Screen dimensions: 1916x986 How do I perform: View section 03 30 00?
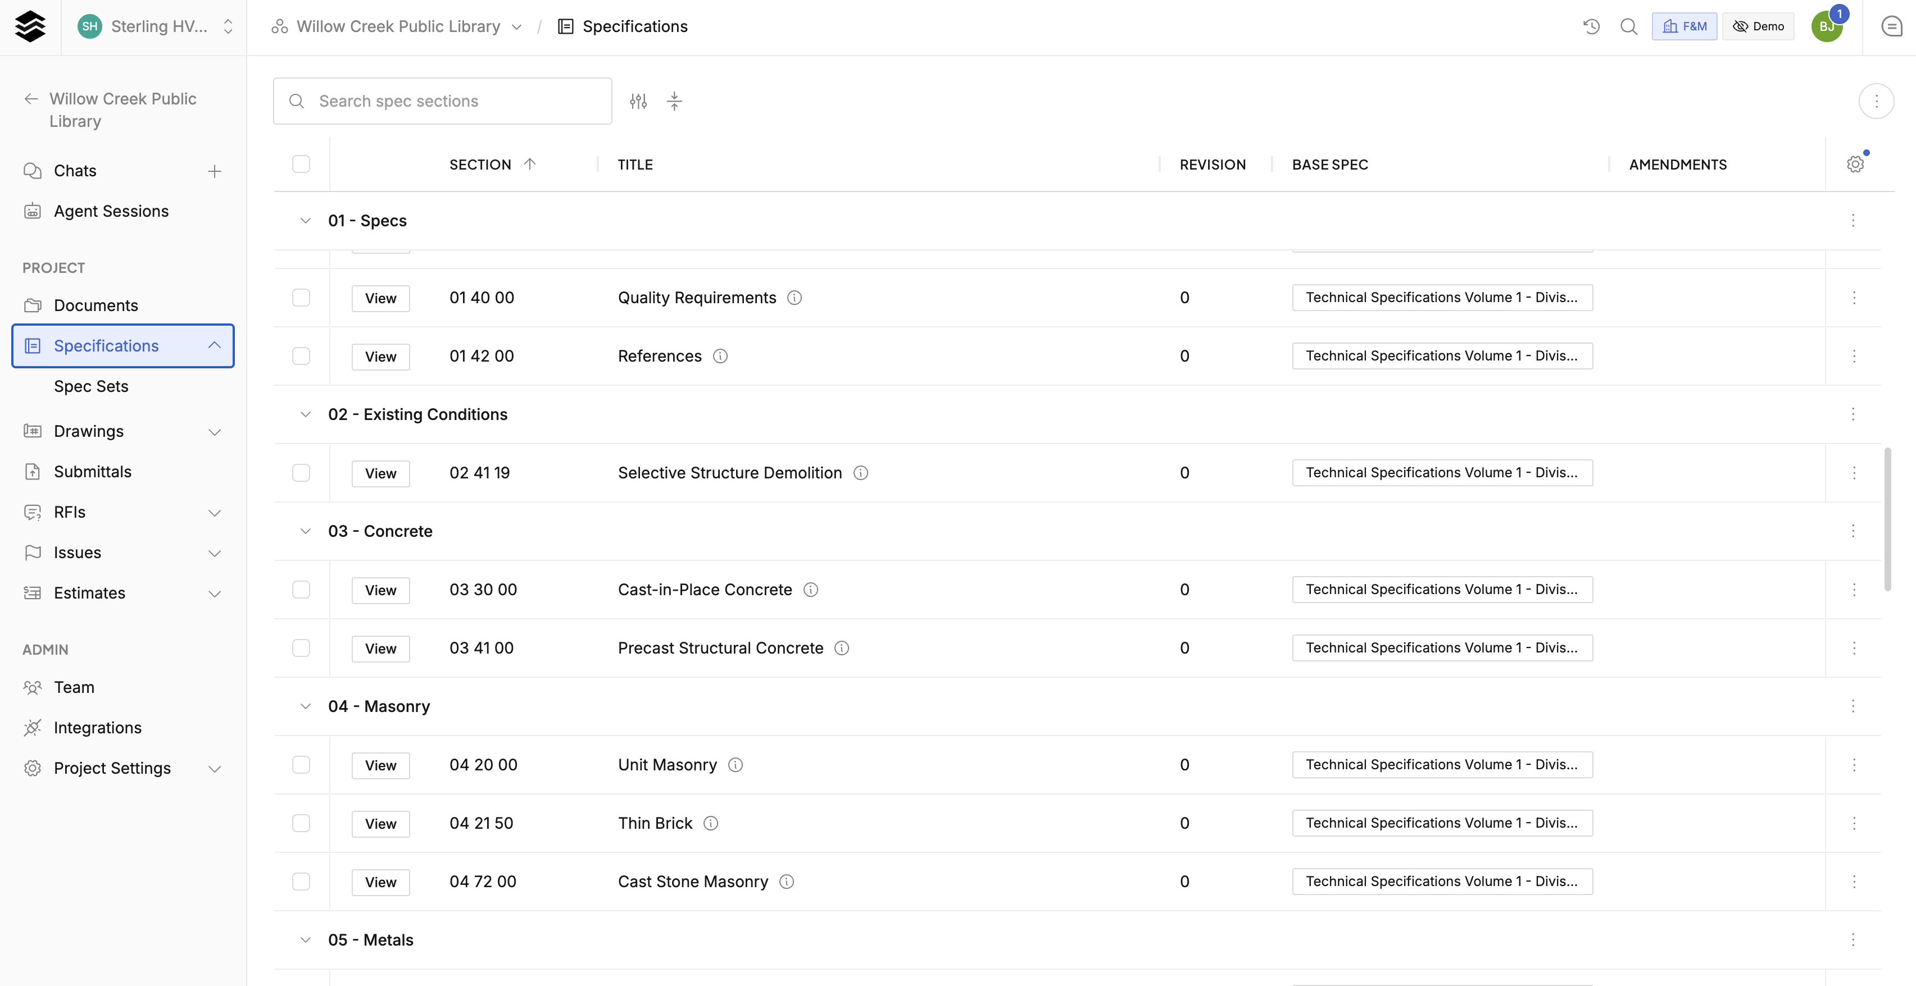(x=381, y=591)
